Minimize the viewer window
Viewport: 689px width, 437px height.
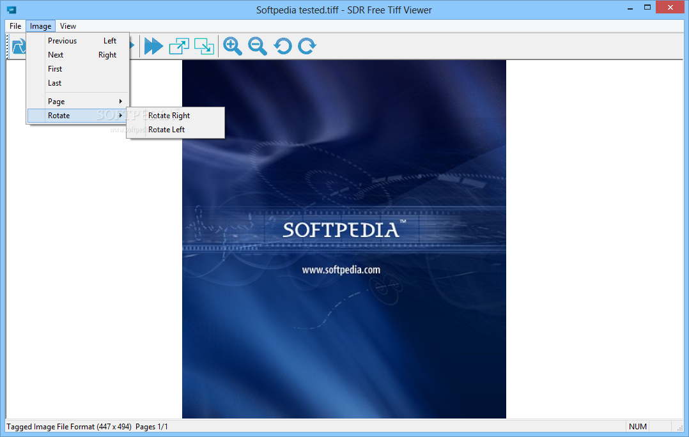630,8
